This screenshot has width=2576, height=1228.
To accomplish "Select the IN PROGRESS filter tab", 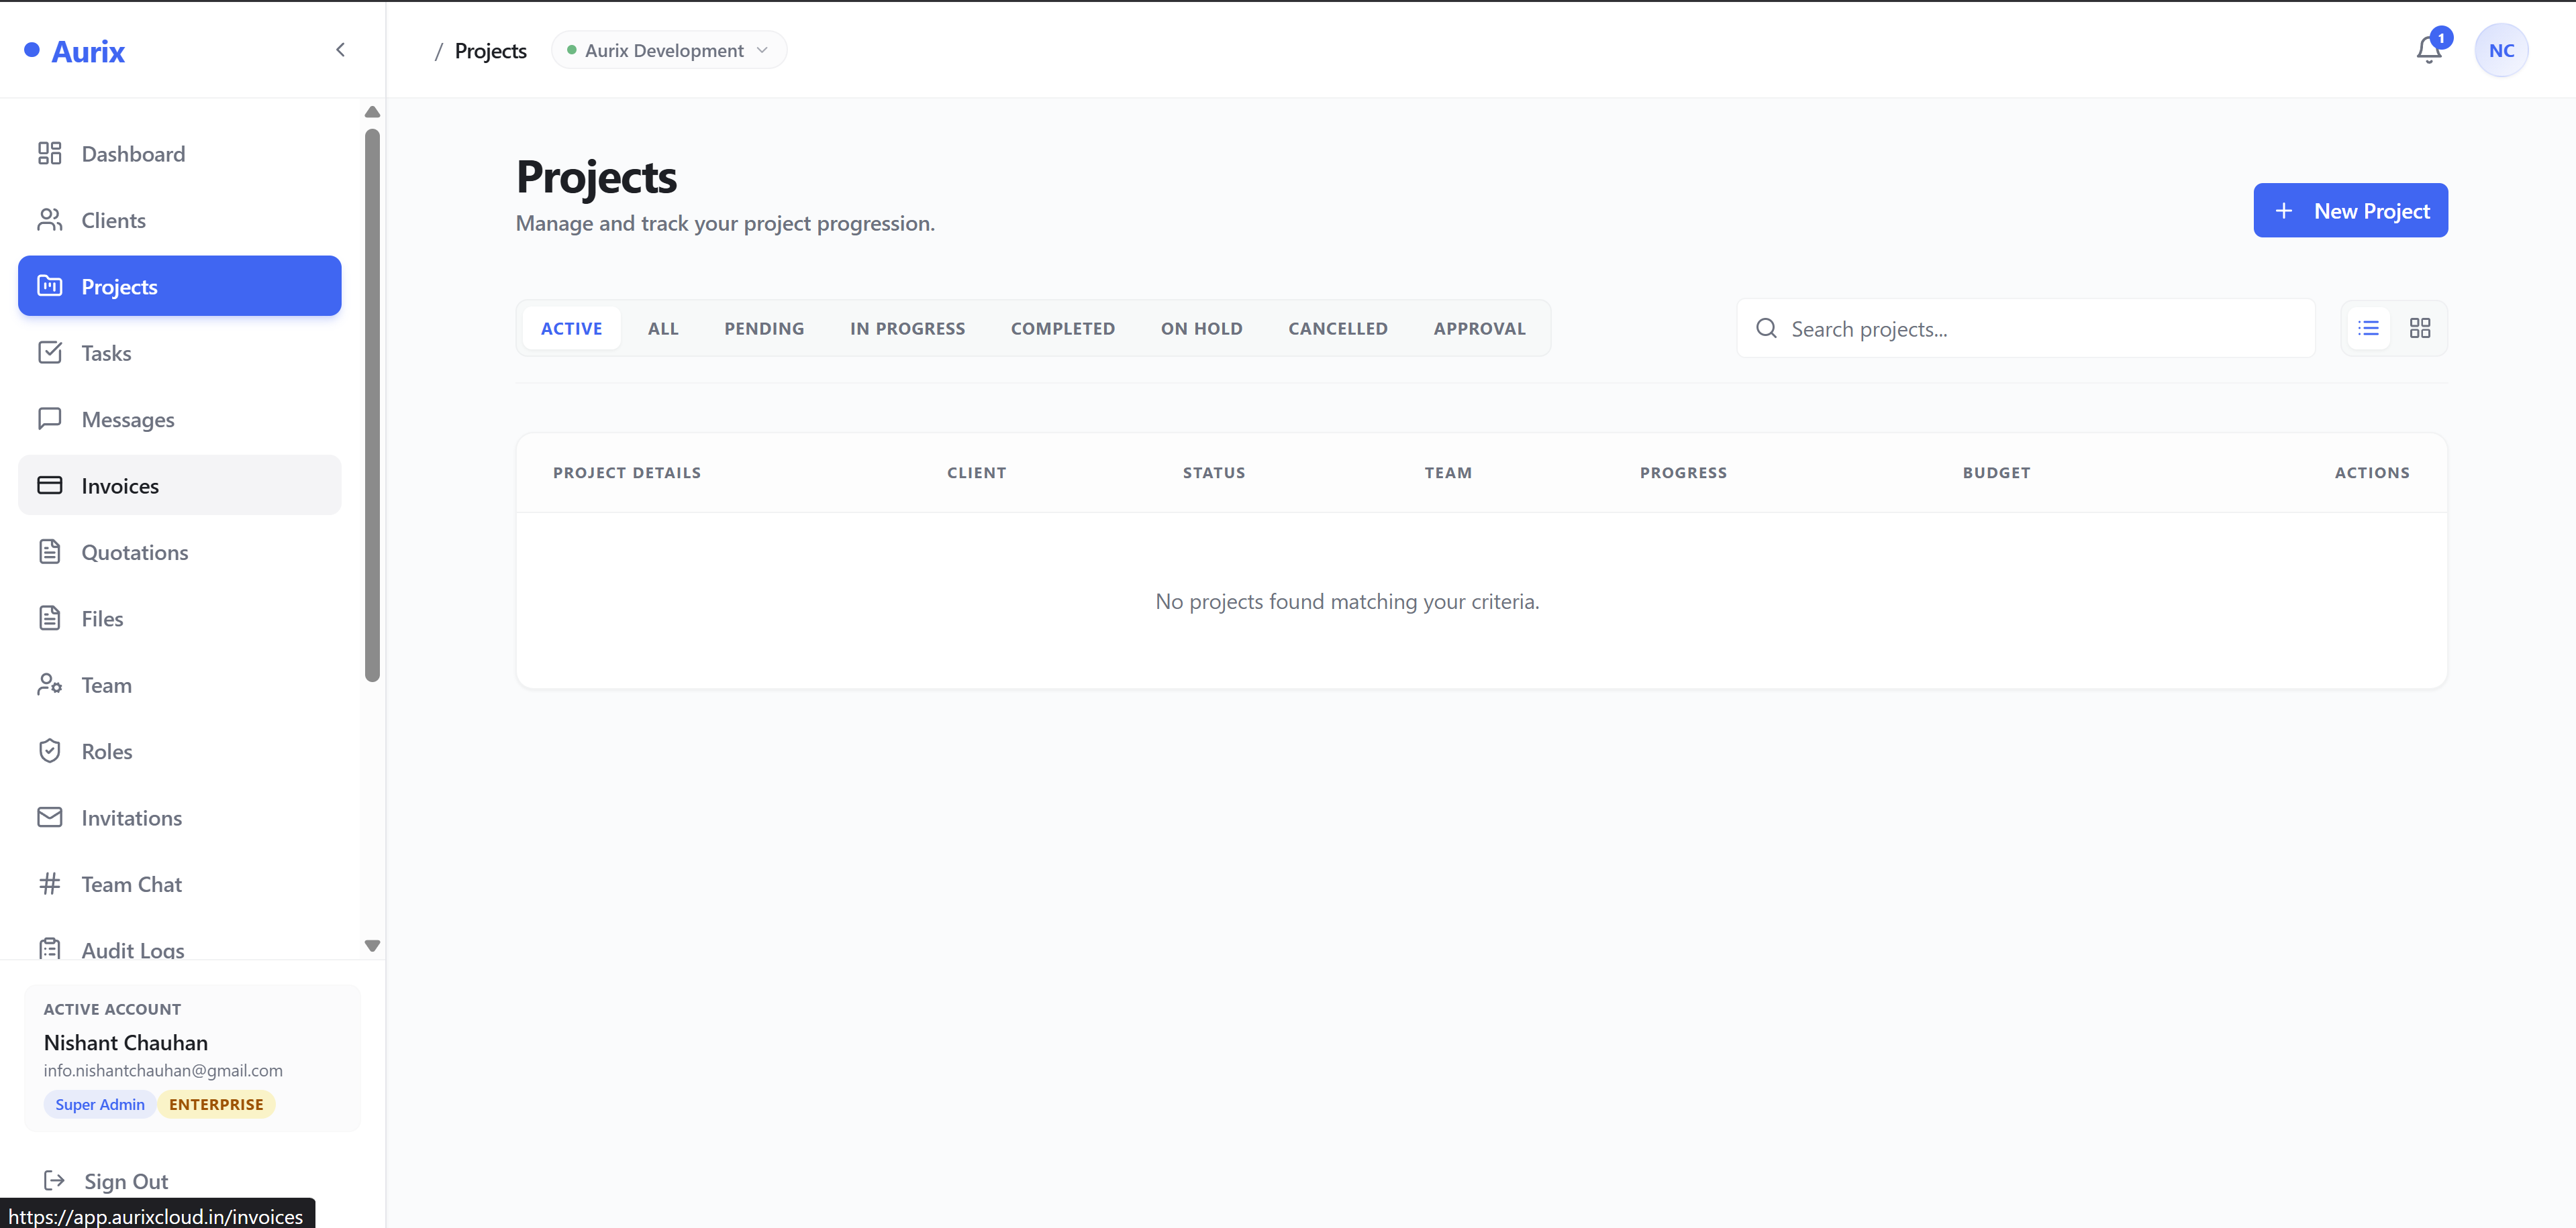I will tap(907, 328).
